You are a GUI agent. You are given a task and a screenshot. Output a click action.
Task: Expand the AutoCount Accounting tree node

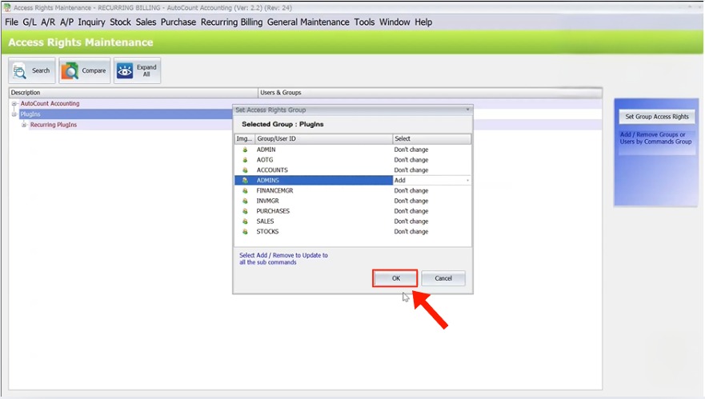[14, 103]
